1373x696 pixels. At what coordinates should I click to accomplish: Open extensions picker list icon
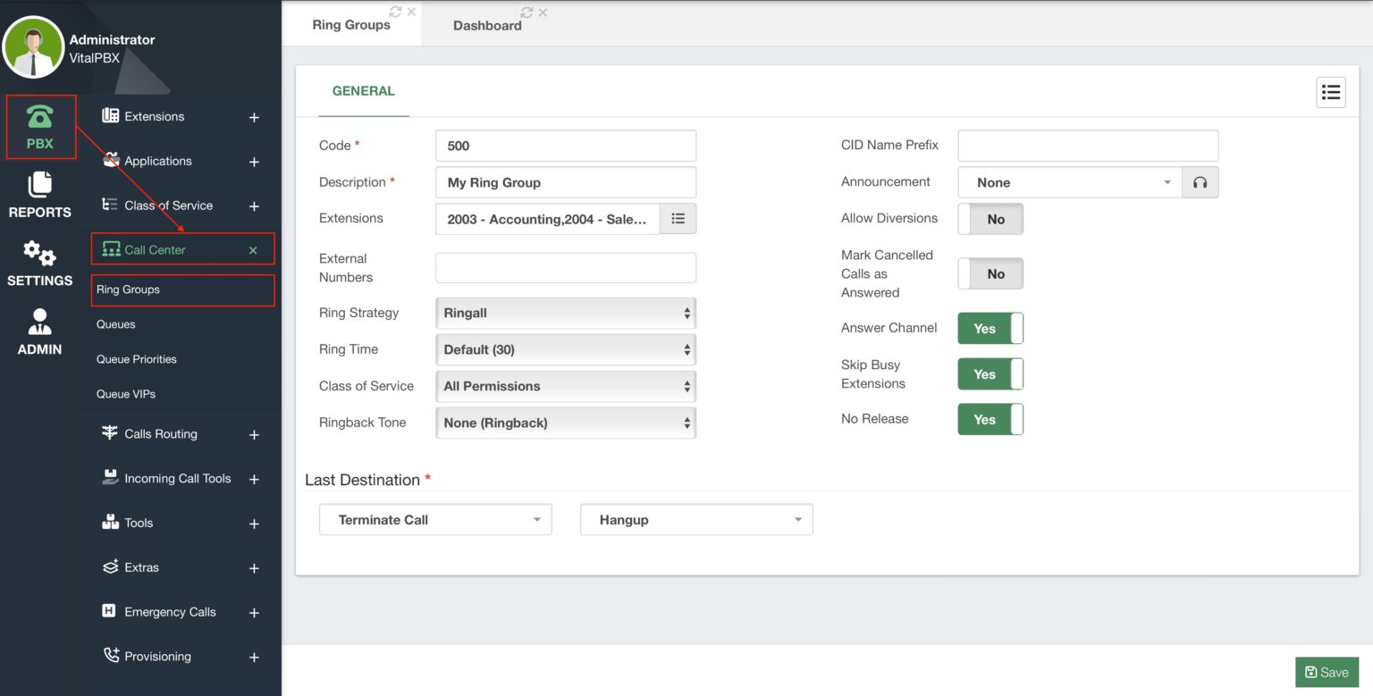click(678, 219)
